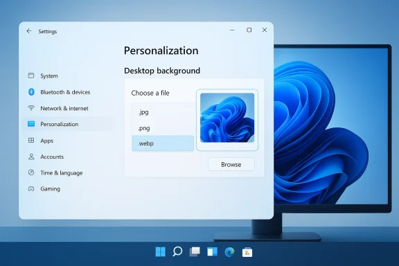399x266 pixels.
Task: Open taskbar Search magnifier
Action: 177,251
